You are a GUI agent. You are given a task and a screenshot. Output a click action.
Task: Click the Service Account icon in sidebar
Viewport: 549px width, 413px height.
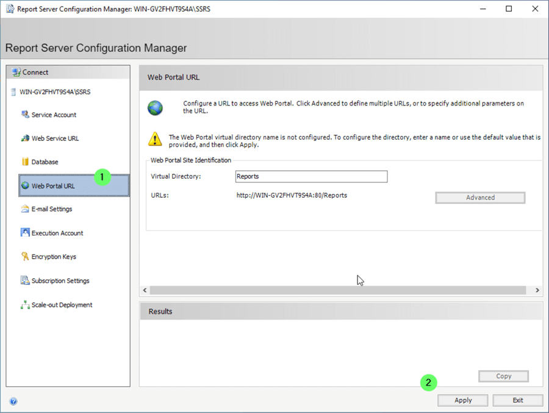click(25, 115)
